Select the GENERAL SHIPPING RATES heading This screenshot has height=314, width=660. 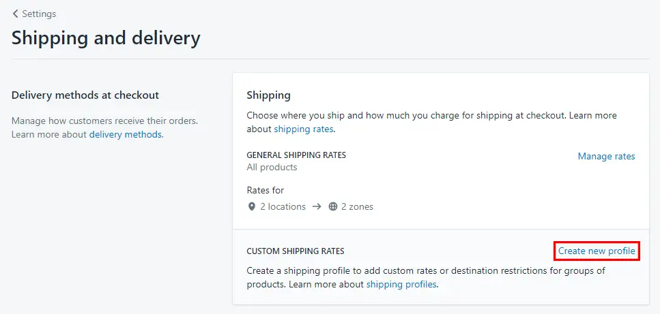point(296,155)
